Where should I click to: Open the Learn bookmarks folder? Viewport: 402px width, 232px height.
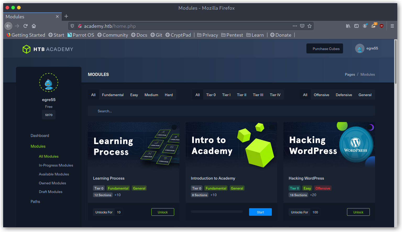(x=255, y=35)
